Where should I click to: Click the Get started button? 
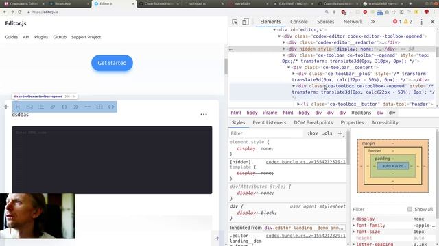point(112,63)
